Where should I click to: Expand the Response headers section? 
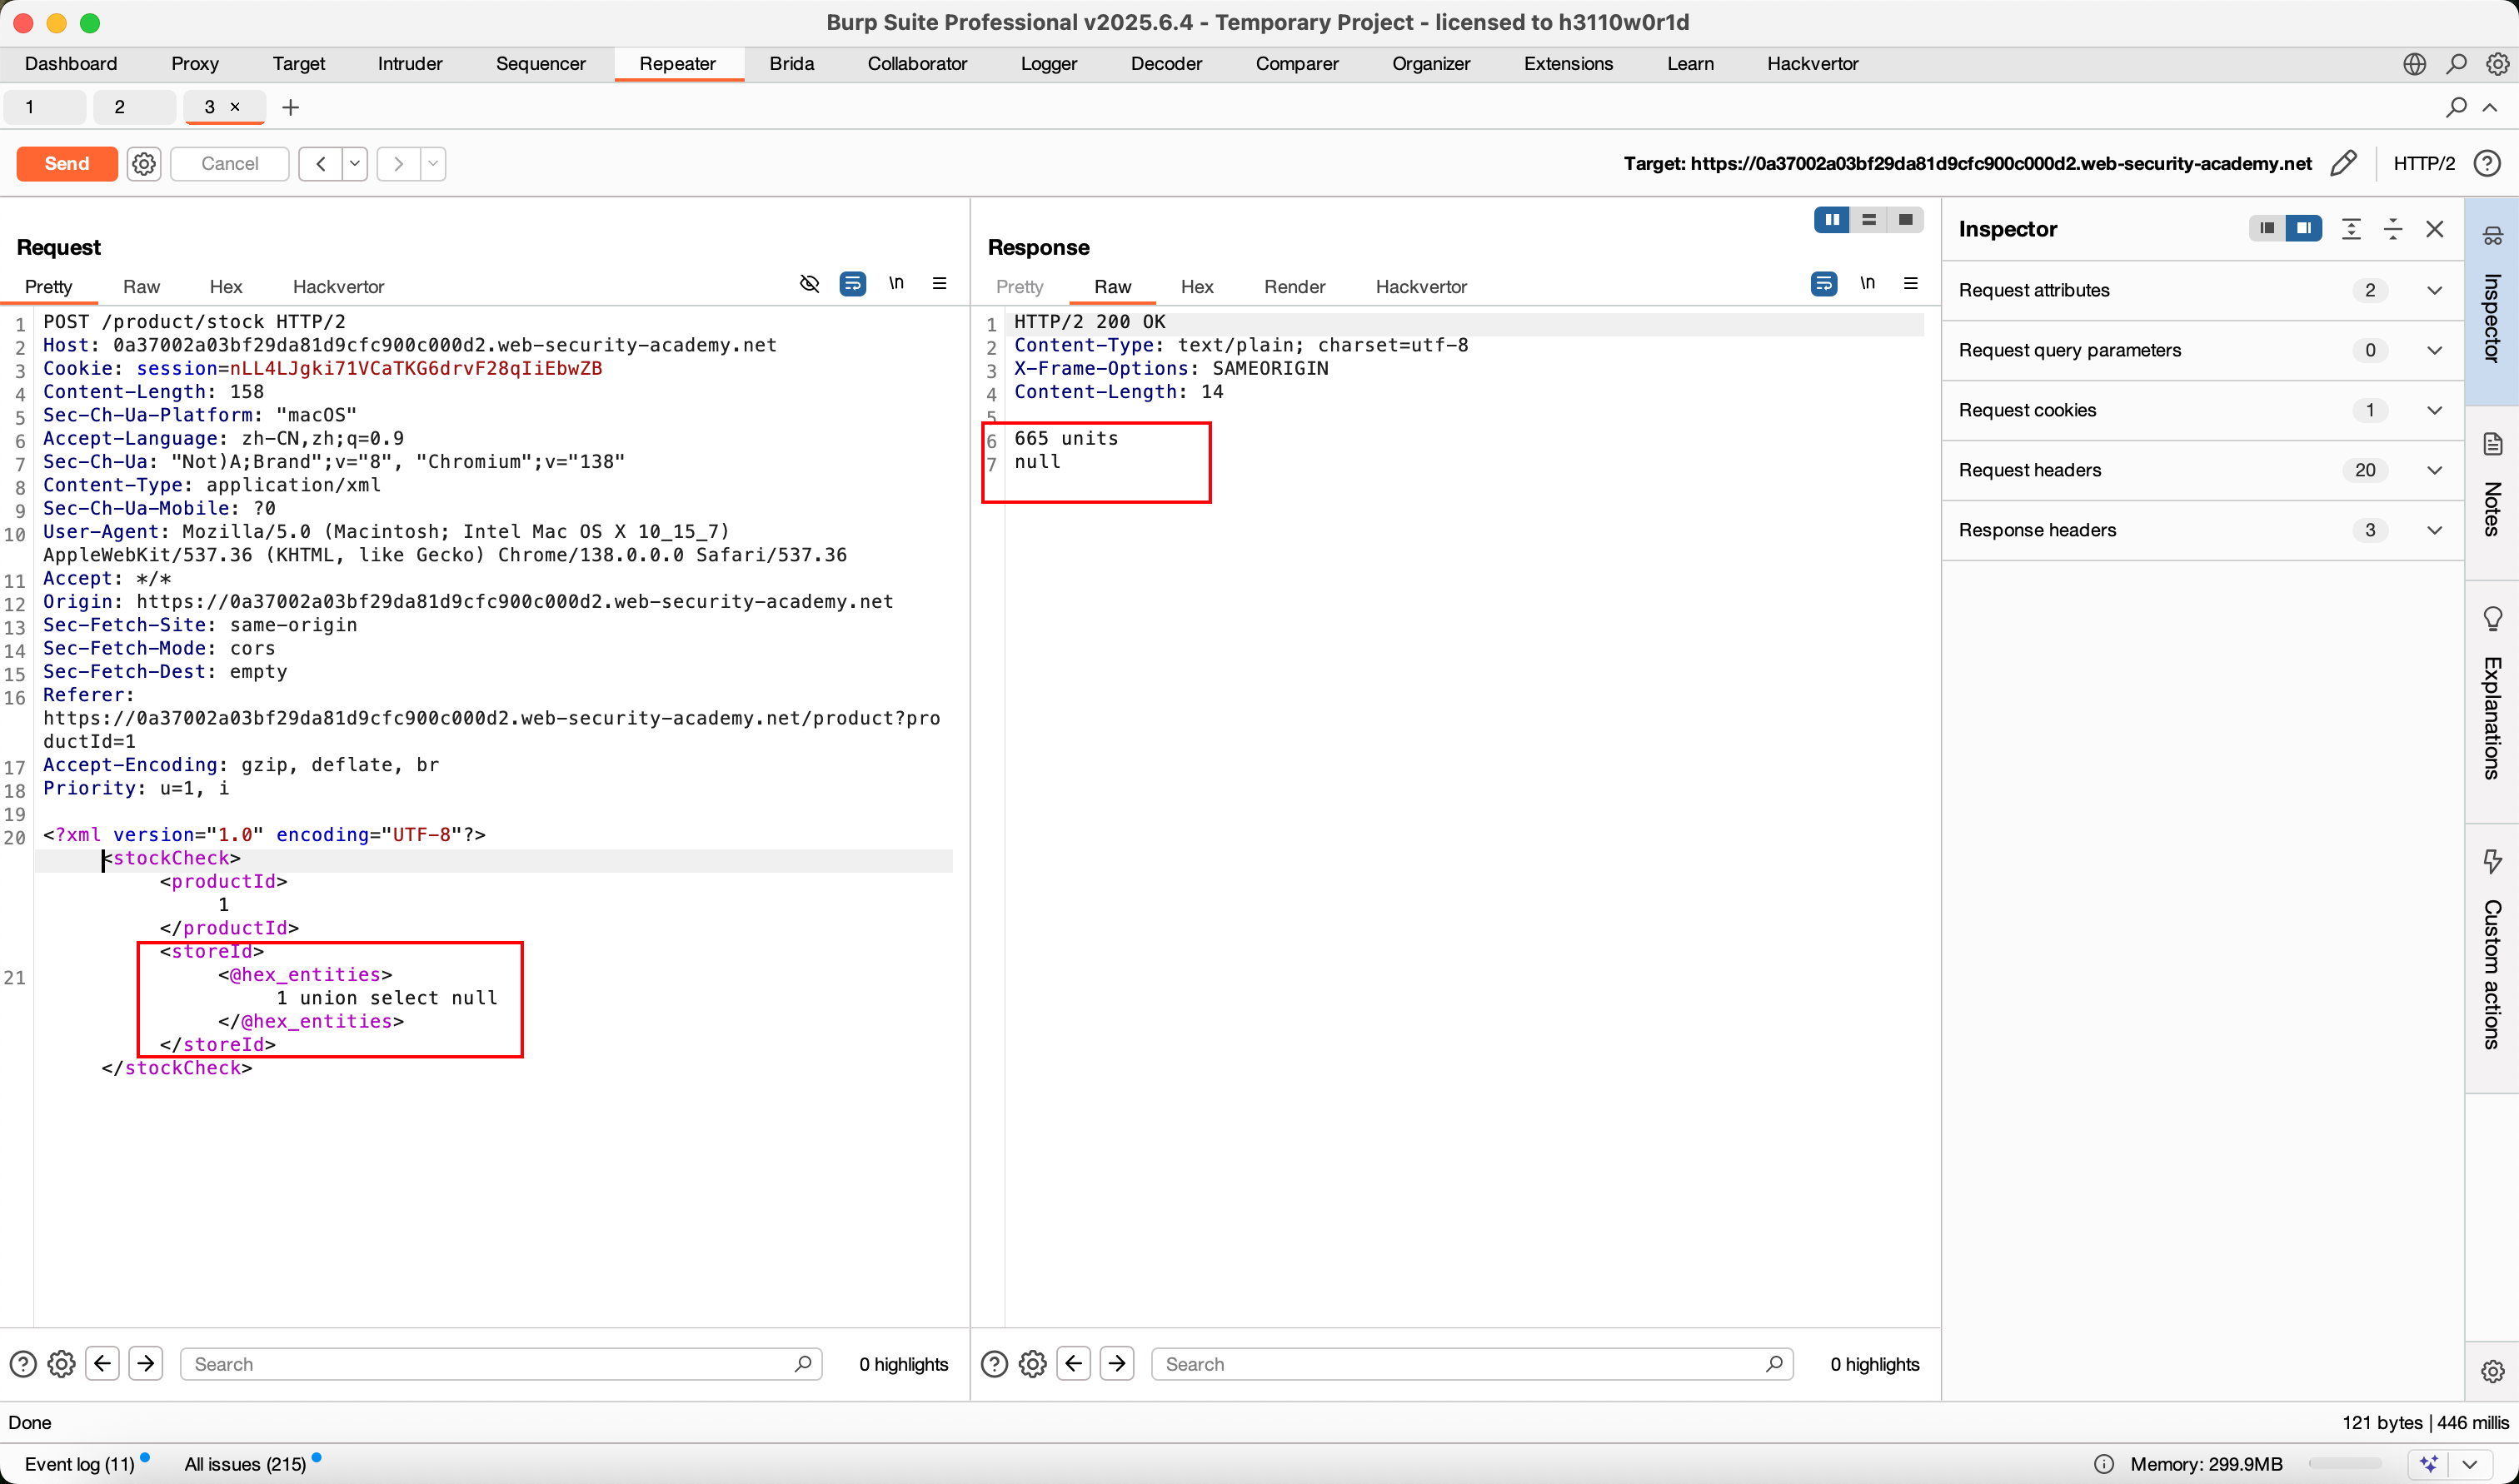click(2202, 531)
